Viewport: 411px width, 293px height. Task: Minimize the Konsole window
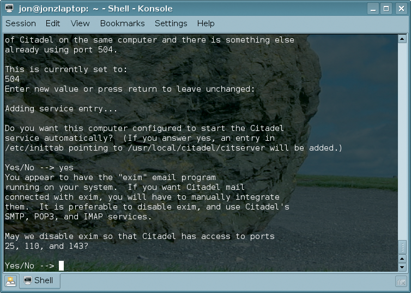(x=373, y=9)
